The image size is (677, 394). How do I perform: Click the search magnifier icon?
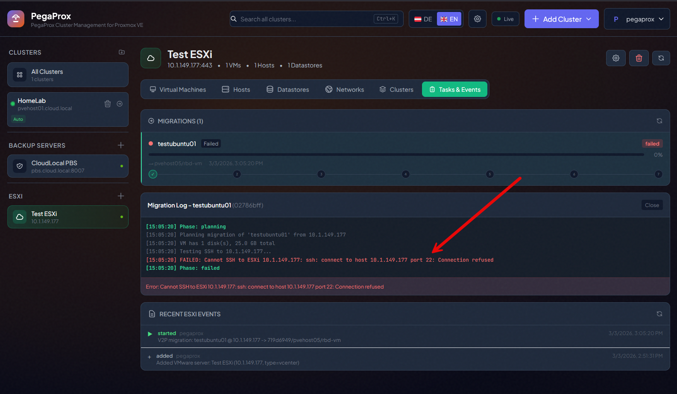(234, 19)
